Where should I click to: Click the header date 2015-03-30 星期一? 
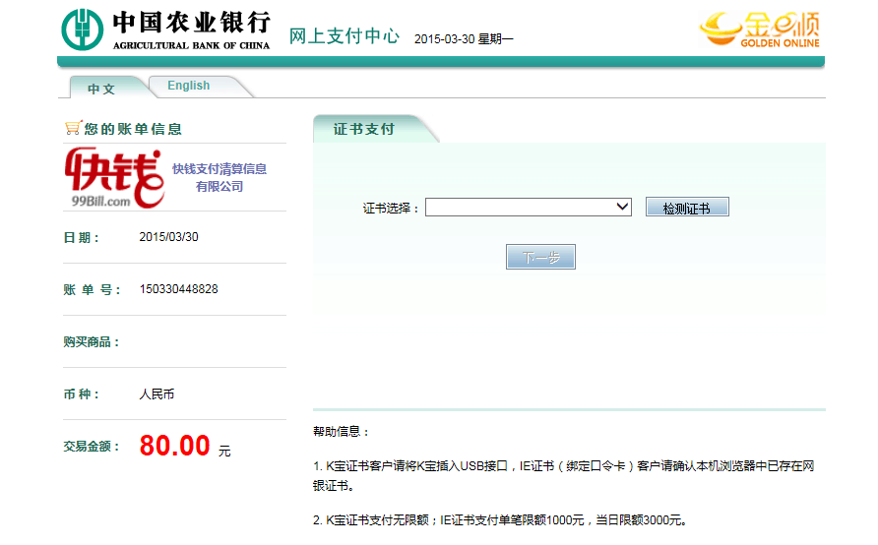(x=464, y=39)
